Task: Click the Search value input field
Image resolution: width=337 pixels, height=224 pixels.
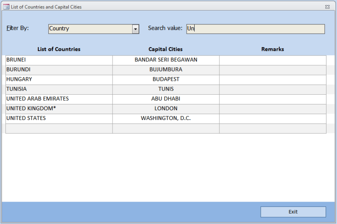Action: click(x=256, y=29)
